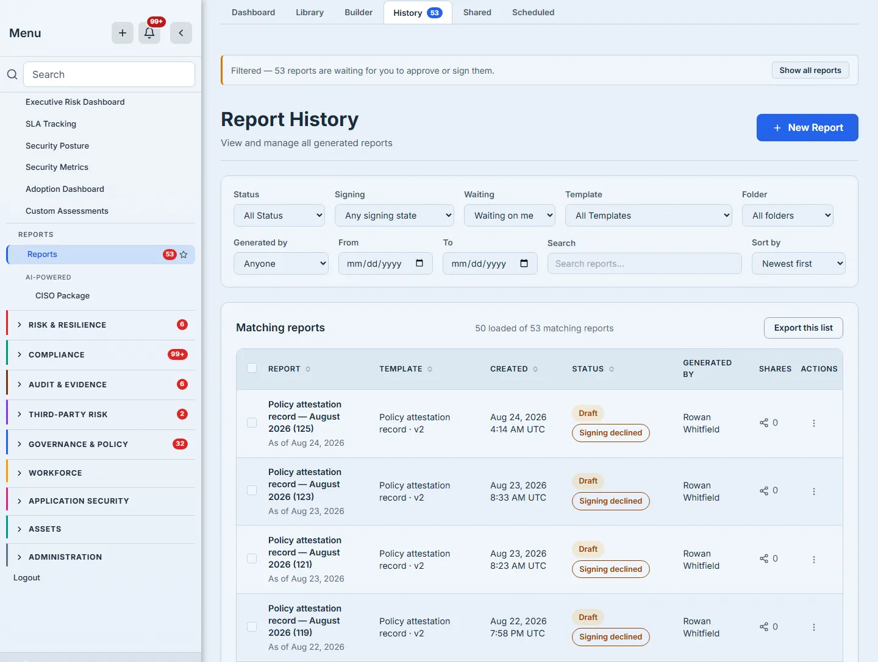Viewport: 878px width, 662px height.
Task: Click share icon for report (119)
Action: click(x=764, y=627)
